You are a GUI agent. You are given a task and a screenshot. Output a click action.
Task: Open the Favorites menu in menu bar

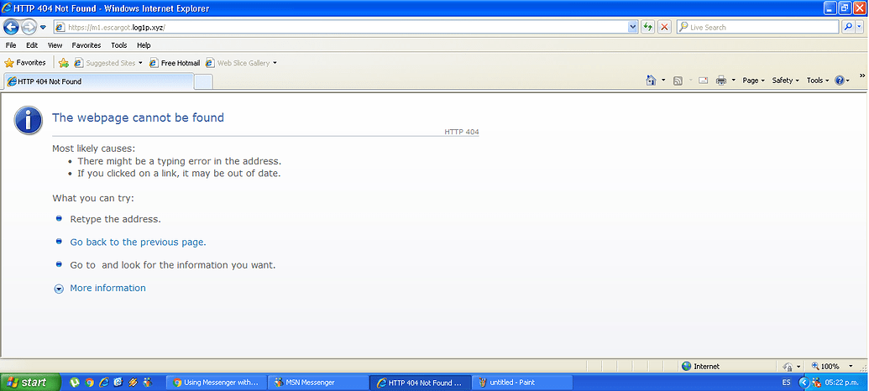tap(86, 45)
